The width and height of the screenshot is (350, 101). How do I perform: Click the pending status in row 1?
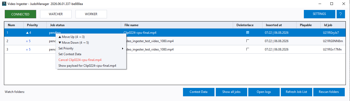(x=55, y=33)
